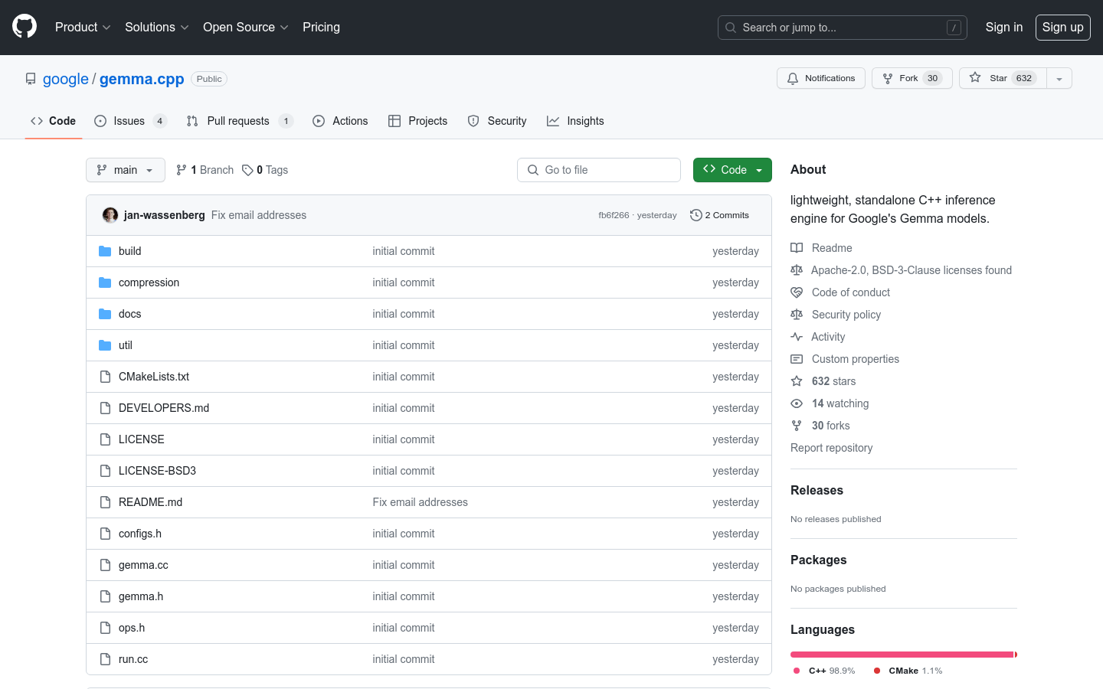Open the Activity pulse link
1103x689 pixels.
[828, 337]
